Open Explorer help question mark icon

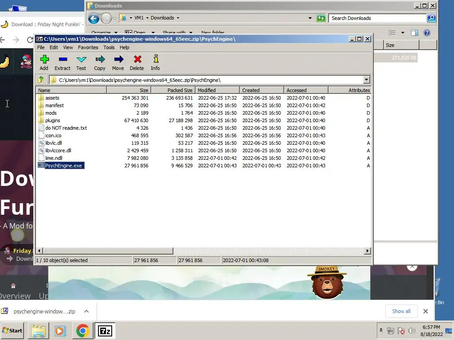[x=427, y=33]
